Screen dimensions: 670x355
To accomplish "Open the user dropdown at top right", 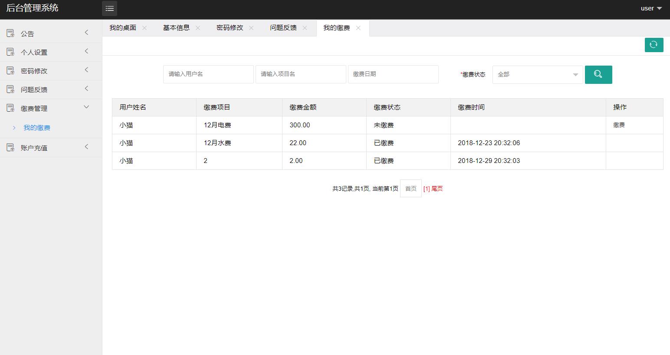I will (651, 8).
